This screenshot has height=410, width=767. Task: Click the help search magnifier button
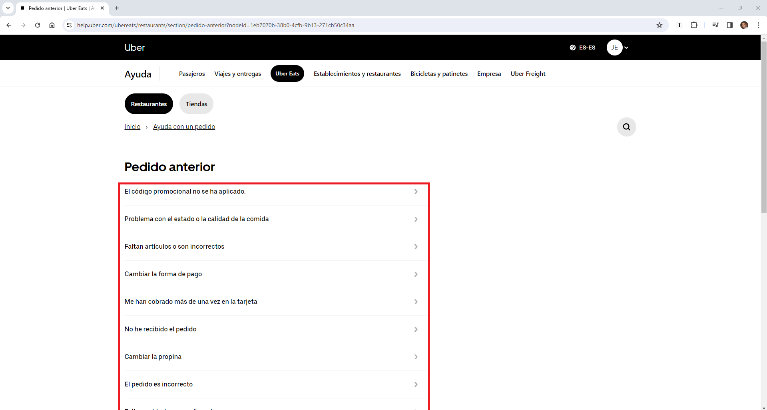click(x=626, y=127)
